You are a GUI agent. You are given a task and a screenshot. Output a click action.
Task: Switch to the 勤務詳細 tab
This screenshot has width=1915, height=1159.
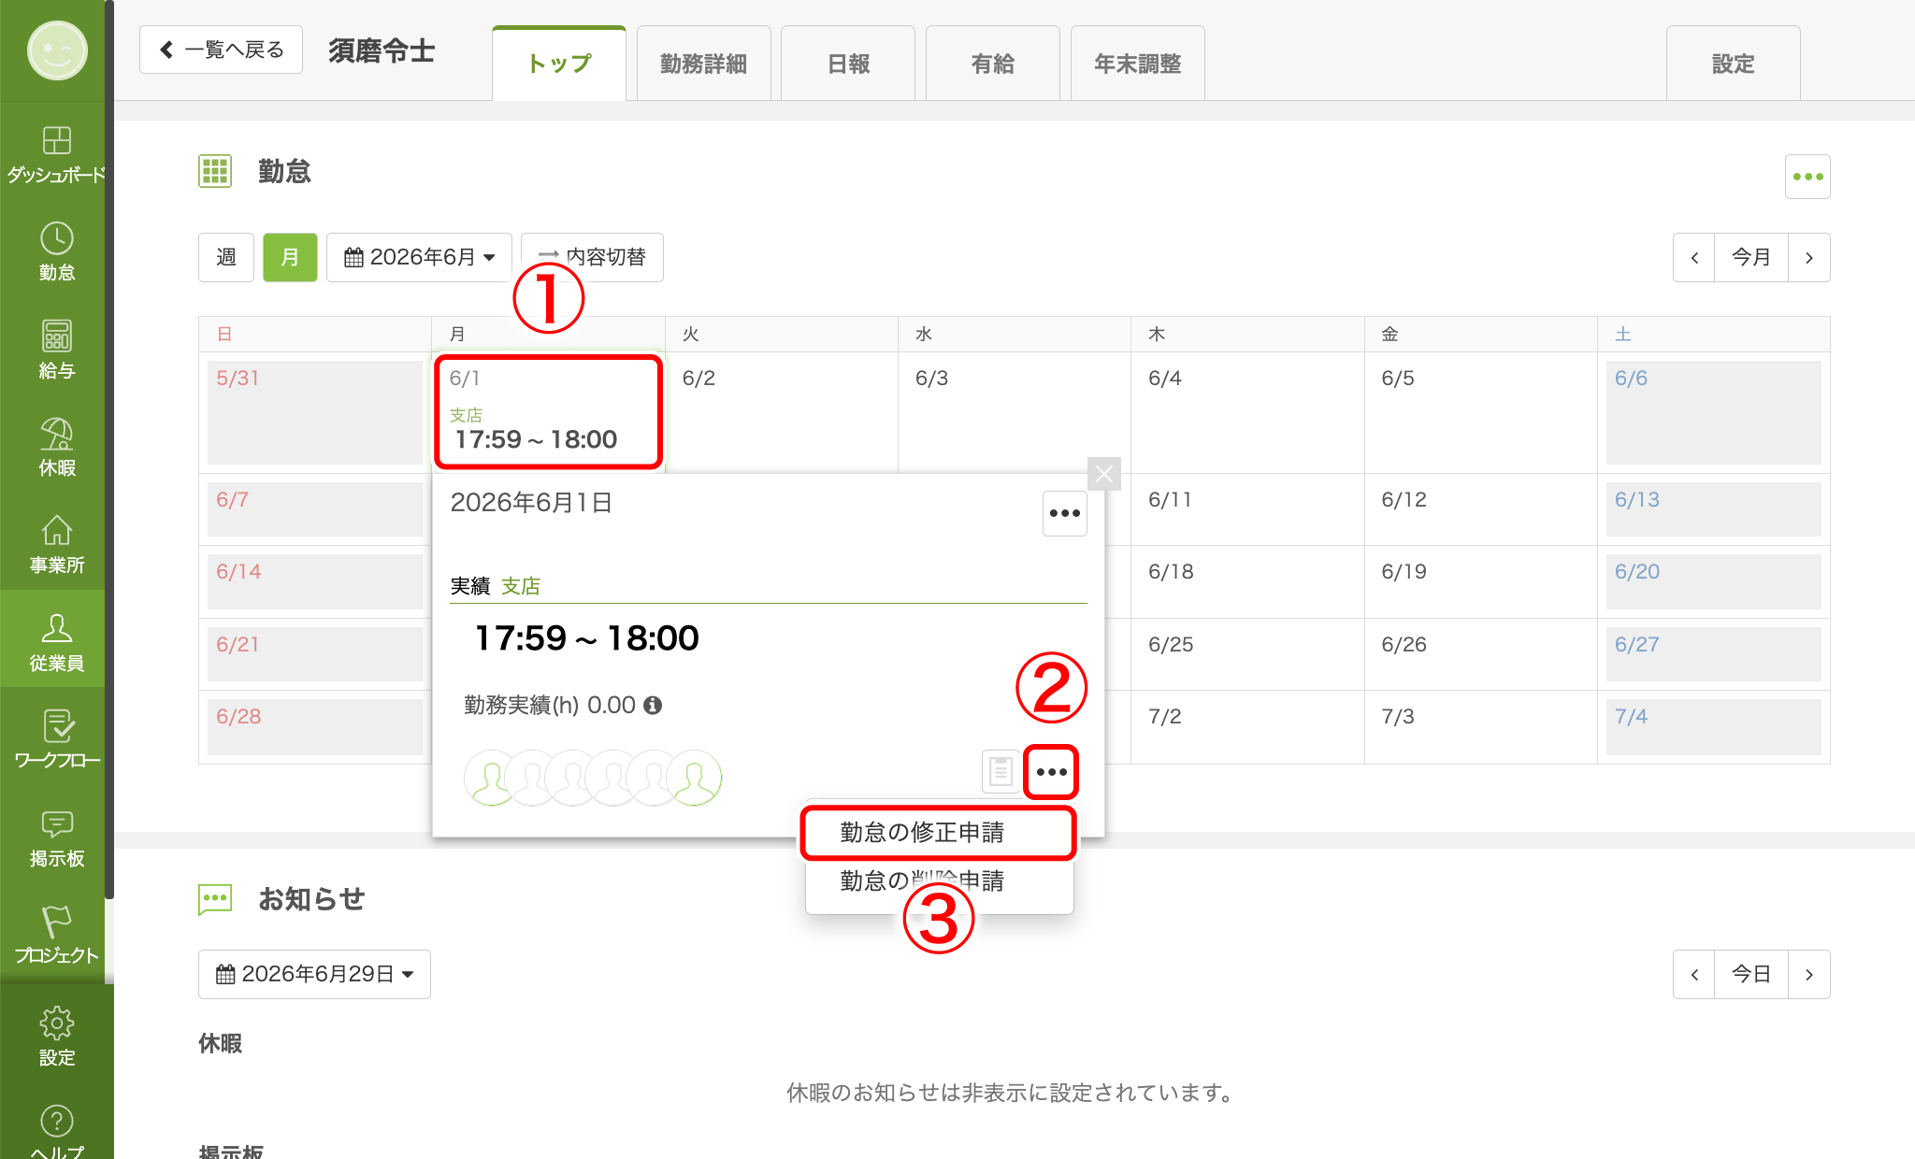[x=703, y=64]
